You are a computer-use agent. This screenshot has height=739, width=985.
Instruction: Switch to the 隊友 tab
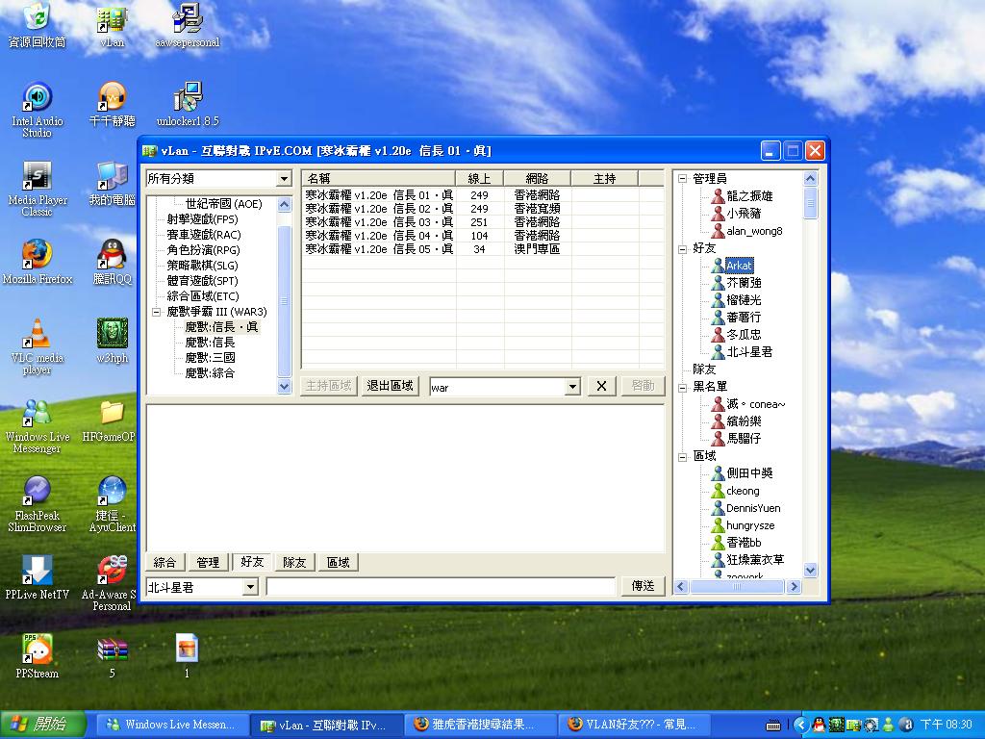(293, 562)
